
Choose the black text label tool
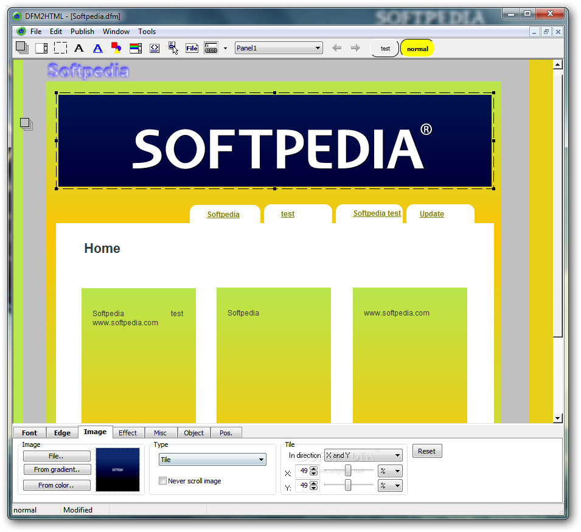[79, 48]
